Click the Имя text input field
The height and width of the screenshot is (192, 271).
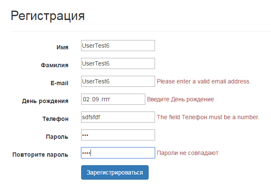coord(118,46)
